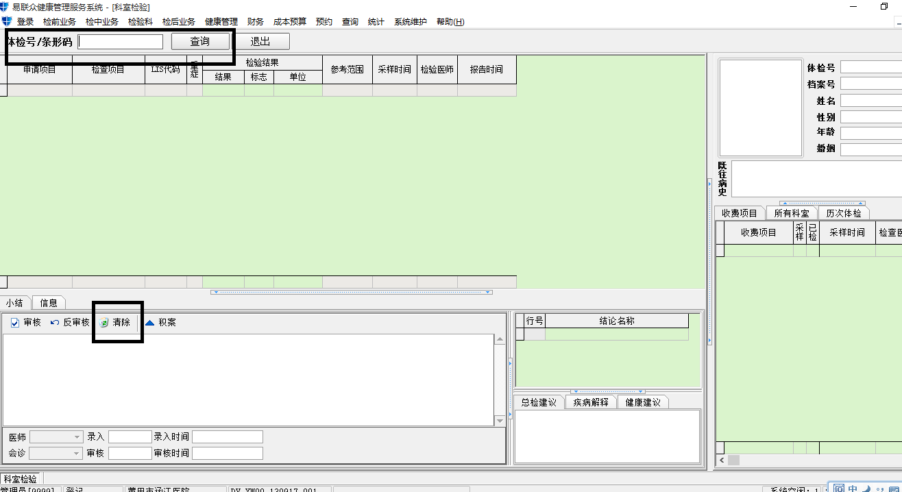Click the 标志 sub-column header
Screen dimensions: 902x492
(259, 77)
